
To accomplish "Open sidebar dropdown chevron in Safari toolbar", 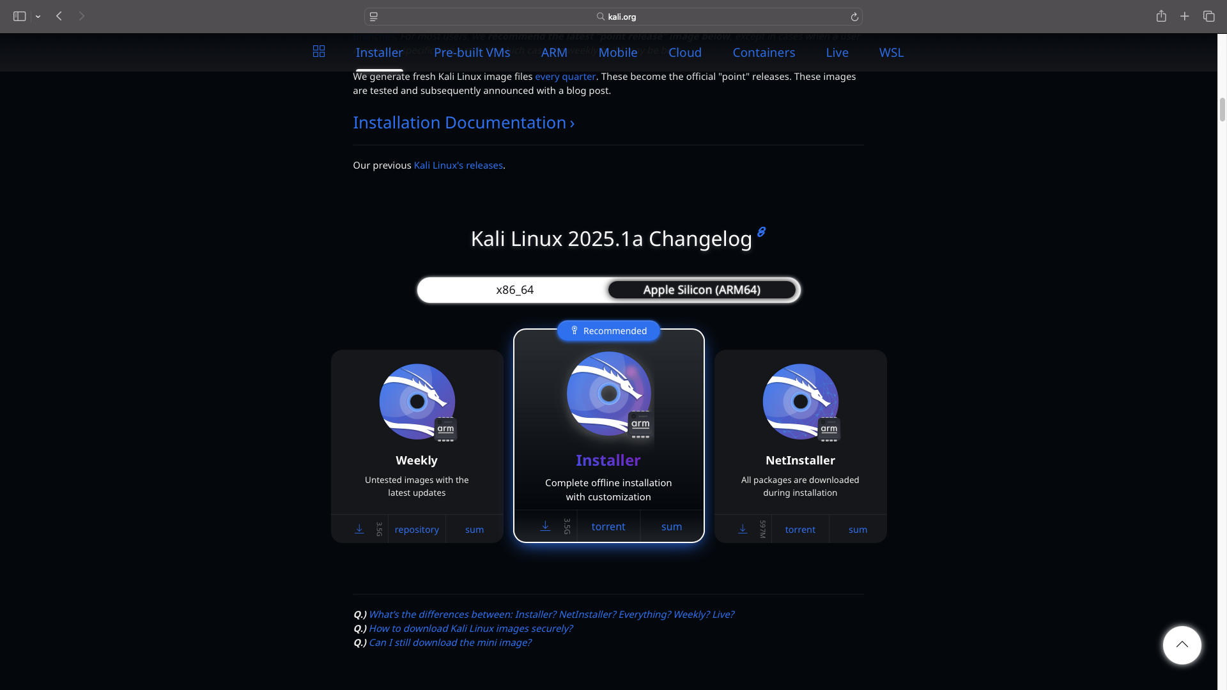I will point(38,17).
